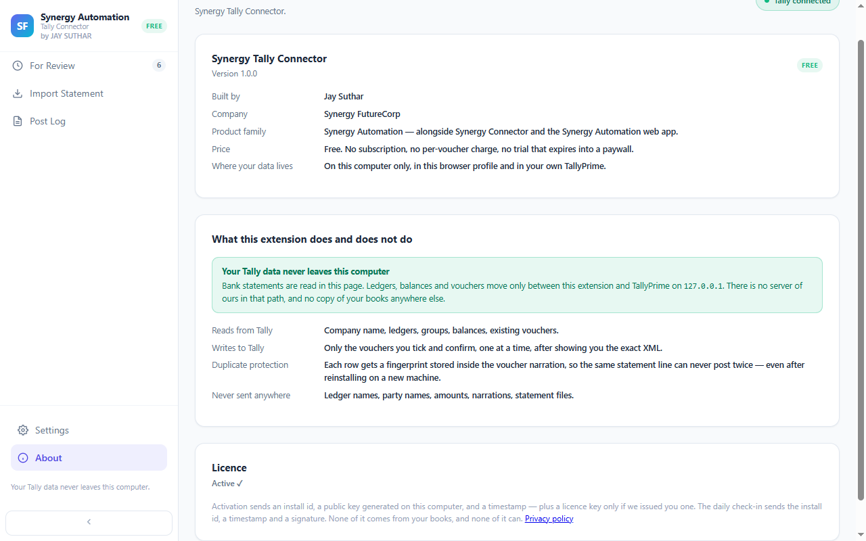Click the Reads from Tally label
This screenshot has height=541, width=866.
(x=242, y=331)
